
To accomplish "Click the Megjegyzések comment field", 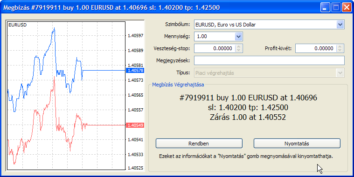I will [269, 60].
